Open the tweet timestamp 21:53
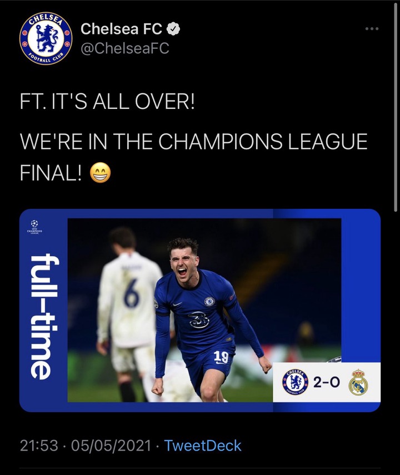Screen dimensions: 400x475 pos(39,446)
